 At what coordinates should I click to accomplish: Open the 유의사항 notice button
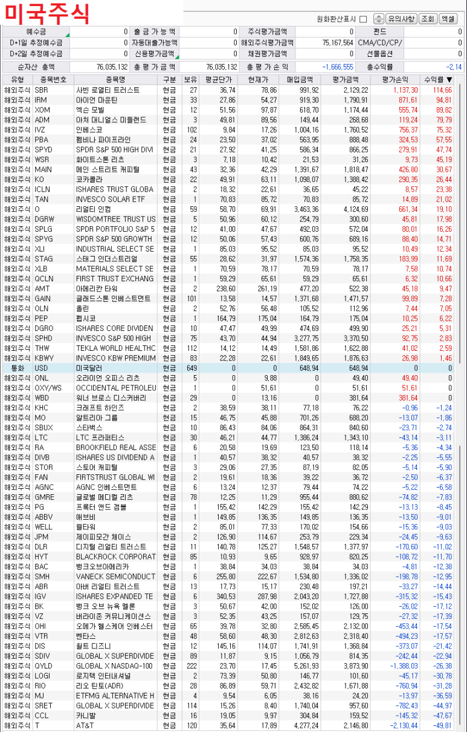[402, 19]
